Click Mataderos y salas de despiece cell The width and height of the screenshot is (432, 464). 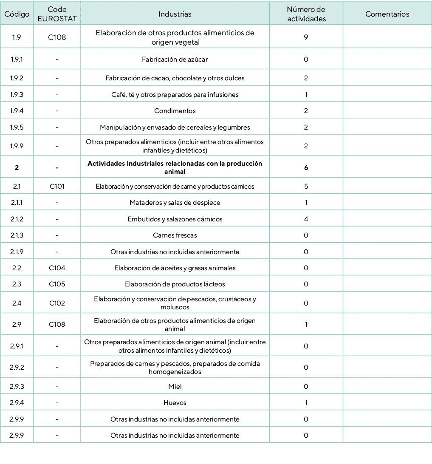coord(175,203)
